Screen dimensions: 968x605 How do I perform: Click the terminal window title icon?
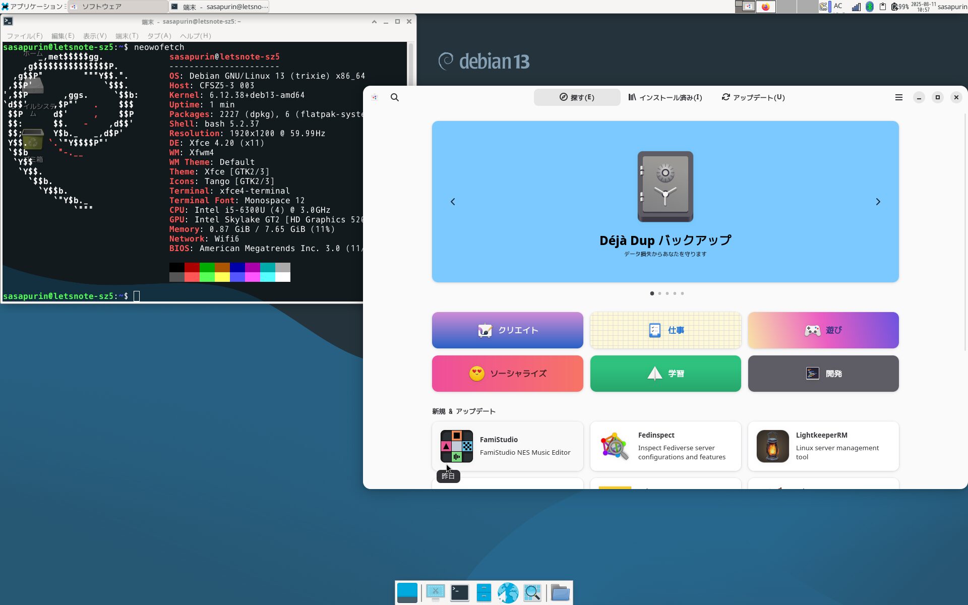(8, 21)
